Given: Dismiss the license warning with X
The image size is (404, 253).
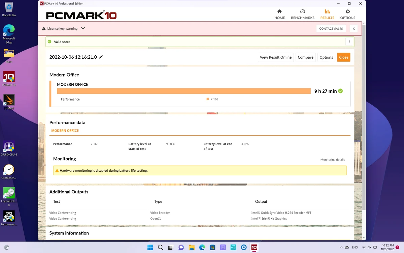Looking at the screenshot, I should (353, 29).
